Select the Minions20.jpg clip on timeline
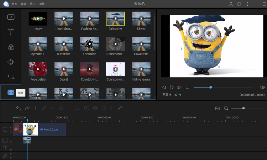Screen dimensions: 267x160 (44, 129)
